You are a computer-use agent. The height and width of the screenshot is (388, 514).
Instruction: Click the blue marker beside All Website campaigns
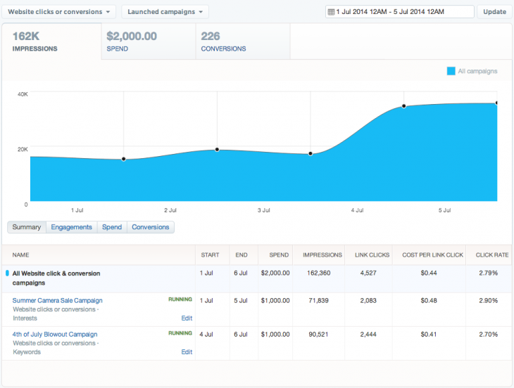click(8, 273)
